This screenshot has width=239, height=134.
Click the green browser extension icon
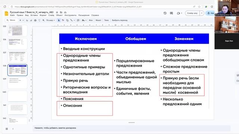[206, 7]
